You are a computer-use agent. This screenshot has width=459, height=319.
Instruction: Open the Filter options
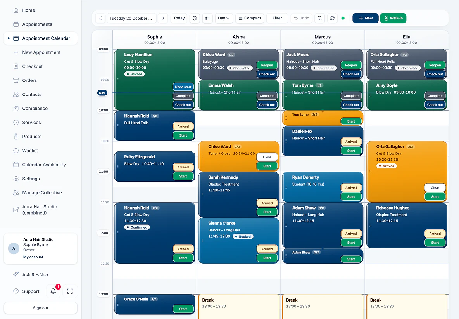pos(277,18)
